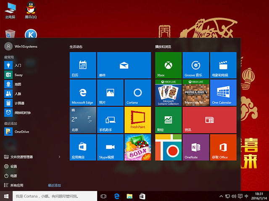Screen dimensions: 269x201
Task: Click the Task View taskbar icon
Action: click(x=103, y=196)
